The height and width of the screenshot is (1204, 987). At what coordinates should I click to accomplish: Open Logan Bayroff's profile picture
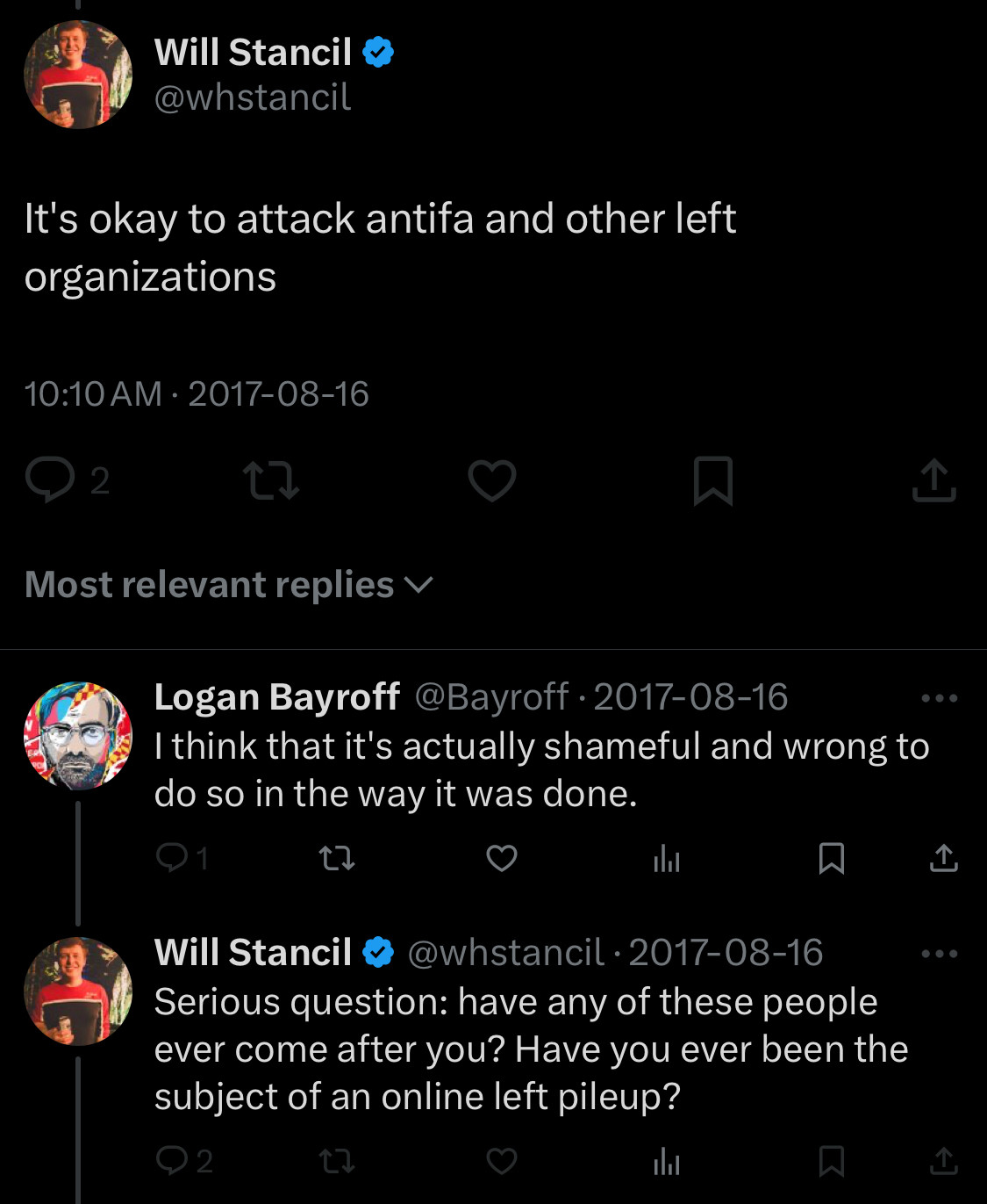[x=78, y=736]
